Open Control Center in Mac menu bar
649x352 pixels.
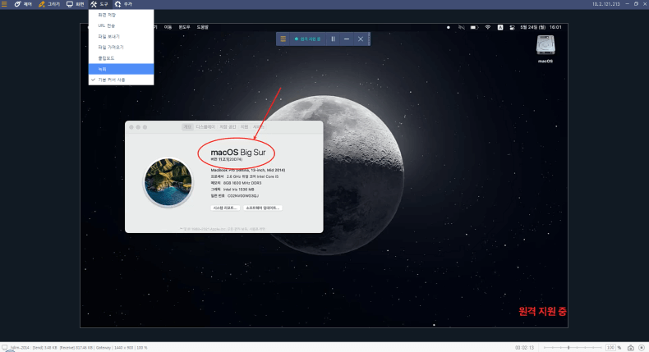(512, 27)
